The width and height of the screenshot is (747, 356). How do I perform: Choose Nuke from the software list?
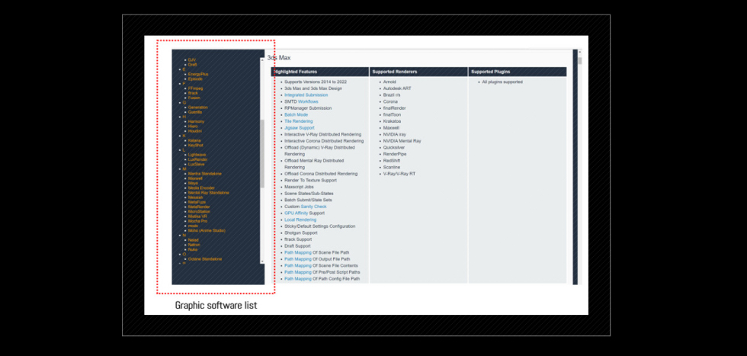tap(193, 250)
